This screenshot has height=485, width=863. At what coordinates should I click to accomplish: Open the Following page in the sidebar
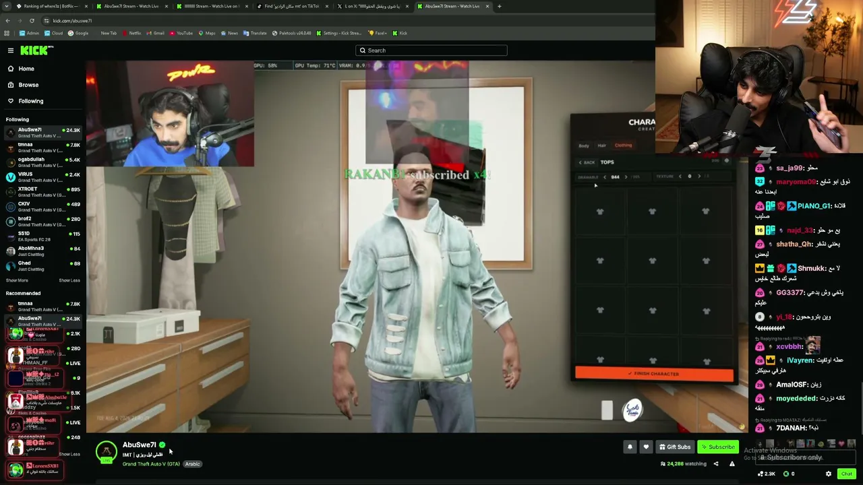coord(30,101)
